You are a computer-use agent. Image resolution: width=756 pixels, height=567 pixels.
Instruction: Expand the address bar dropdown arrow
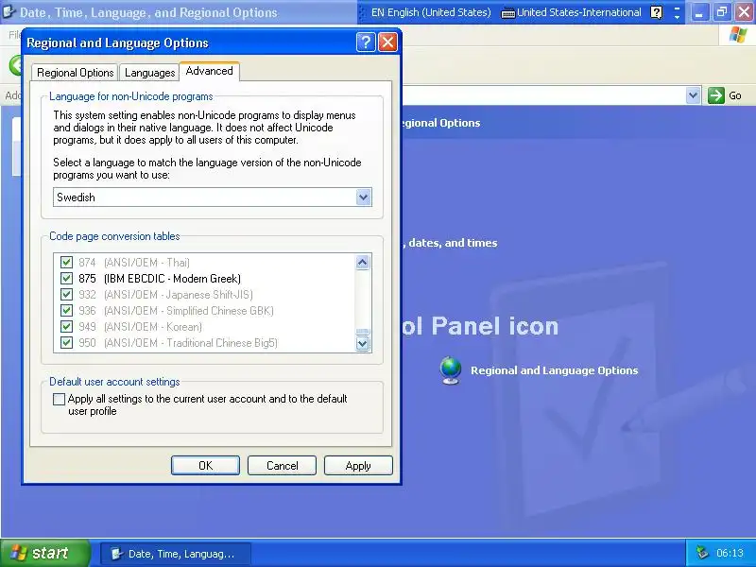pyautogui.click(x=693, y=95)
